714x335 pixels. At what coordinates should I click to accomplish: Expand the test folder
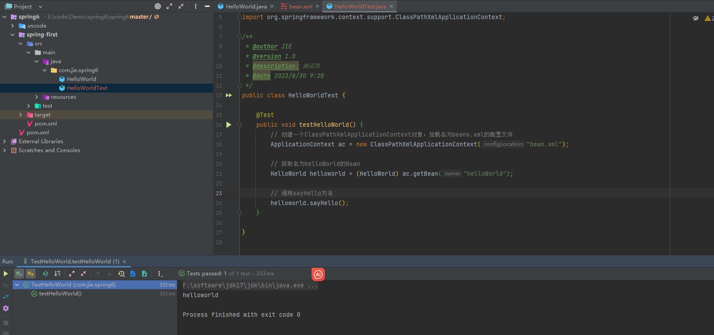[x=29, y=106]
